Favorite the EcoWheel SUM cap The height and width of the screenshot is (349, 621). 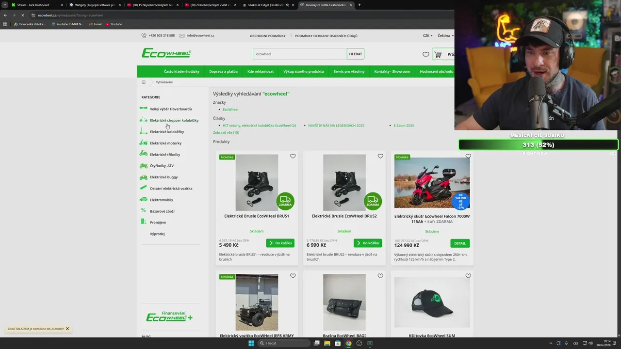coord(468,276)
